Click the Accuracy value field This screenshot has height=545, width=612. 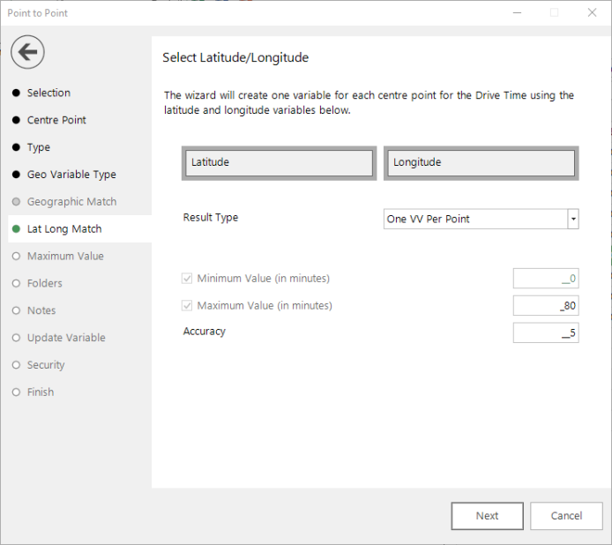point(546,333)
